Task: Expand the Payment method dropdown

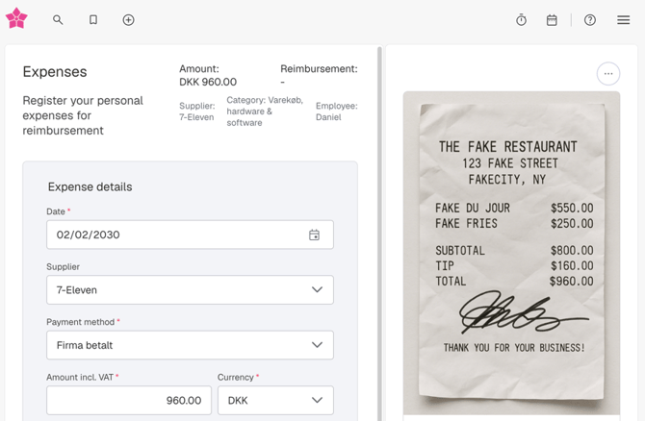Action: (190, 345)
